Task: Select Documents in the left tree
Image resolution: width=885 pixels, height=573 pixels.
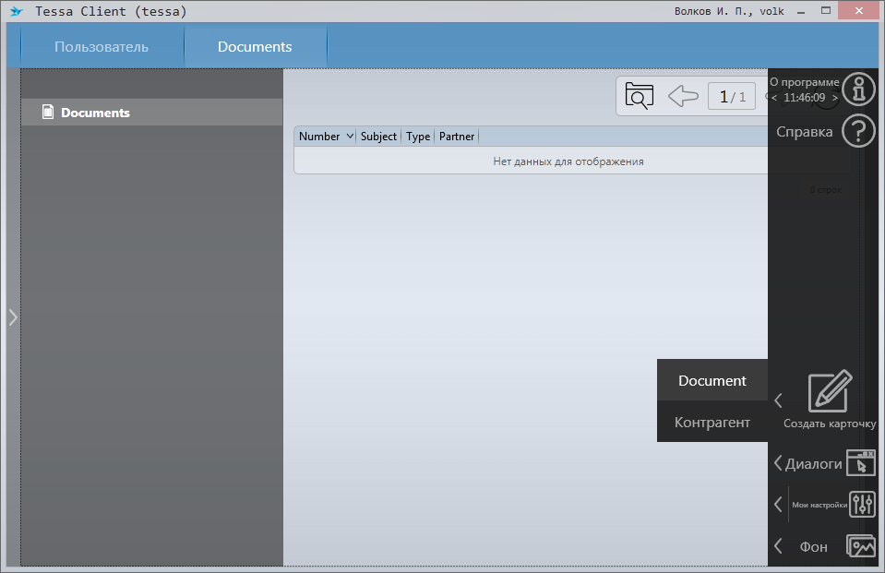Action: 95,113
